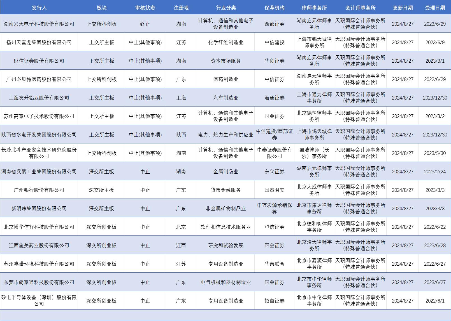451x321 pixels.
Task: Select 东莞市朗泰通科技股份有限公司 cell
Action: (39, 282)
